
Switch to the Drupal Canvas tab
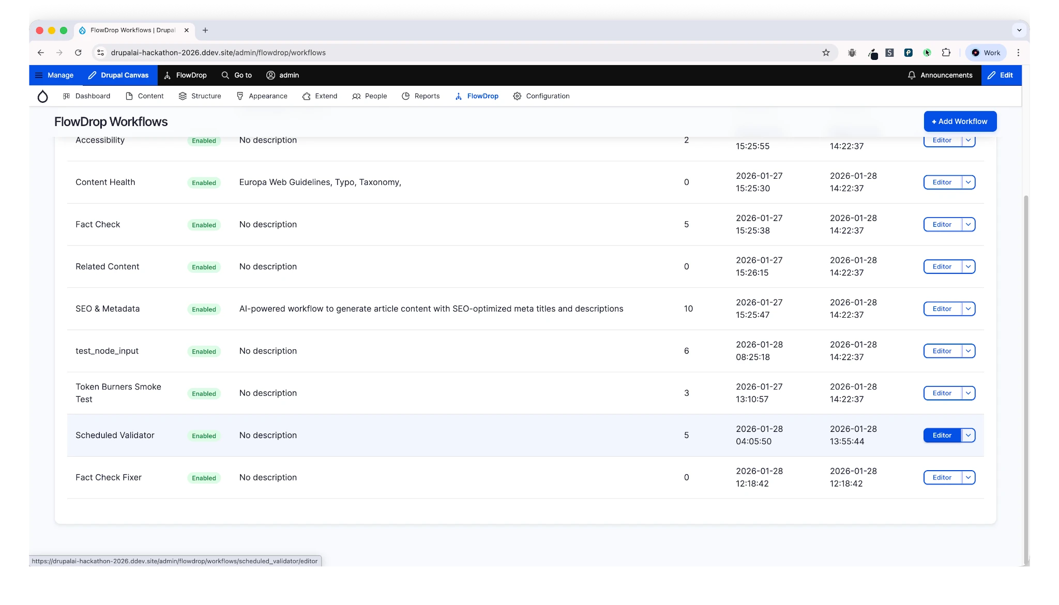pyautogui.click(x=118, y=75)
